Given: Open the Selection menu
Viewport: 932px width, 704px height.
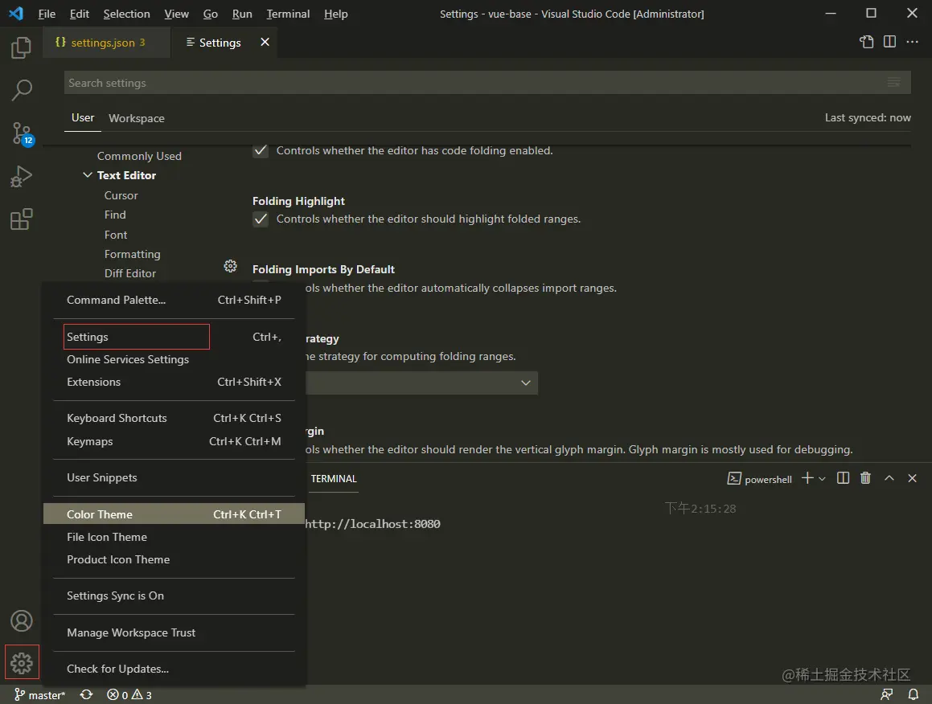Looking at the screenshot, I should click(126, 14).
